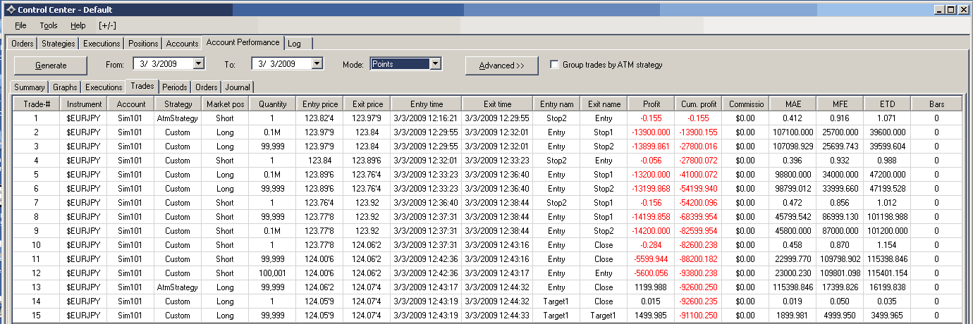The height and width of the screenshot is (324, 973).
Task: Switch to the Strategies tab
Action: coord(59,44)
